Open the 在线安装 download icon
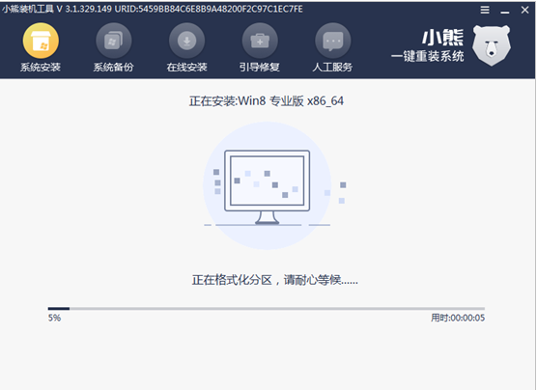Viewport: 537px width, 390px height. [x=186, y=41]
